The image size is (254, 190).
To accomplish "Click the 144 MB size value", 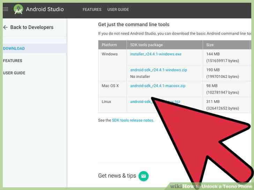I will 213,54.
